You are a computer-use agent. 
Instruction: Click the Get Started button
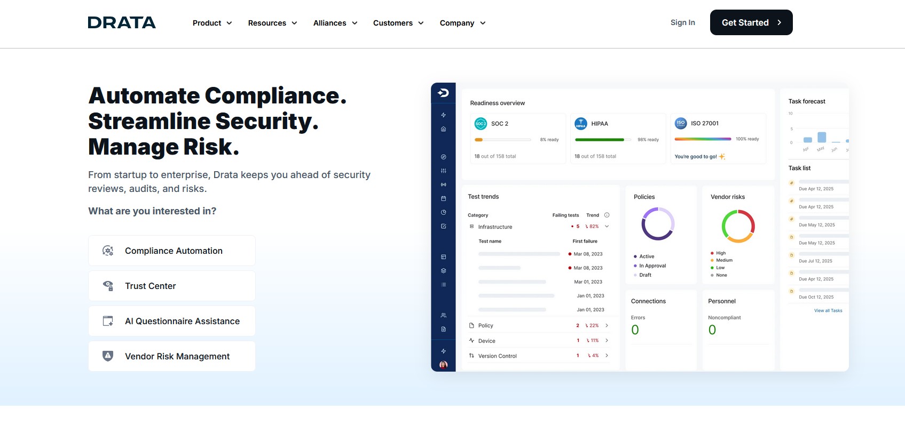point(751,22)
